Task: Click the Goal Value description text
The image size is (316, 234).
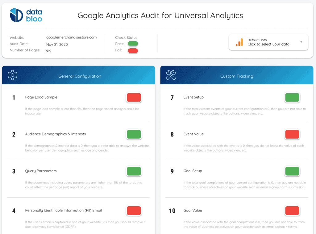Action: pyautogui.click(x=244, y=224)
